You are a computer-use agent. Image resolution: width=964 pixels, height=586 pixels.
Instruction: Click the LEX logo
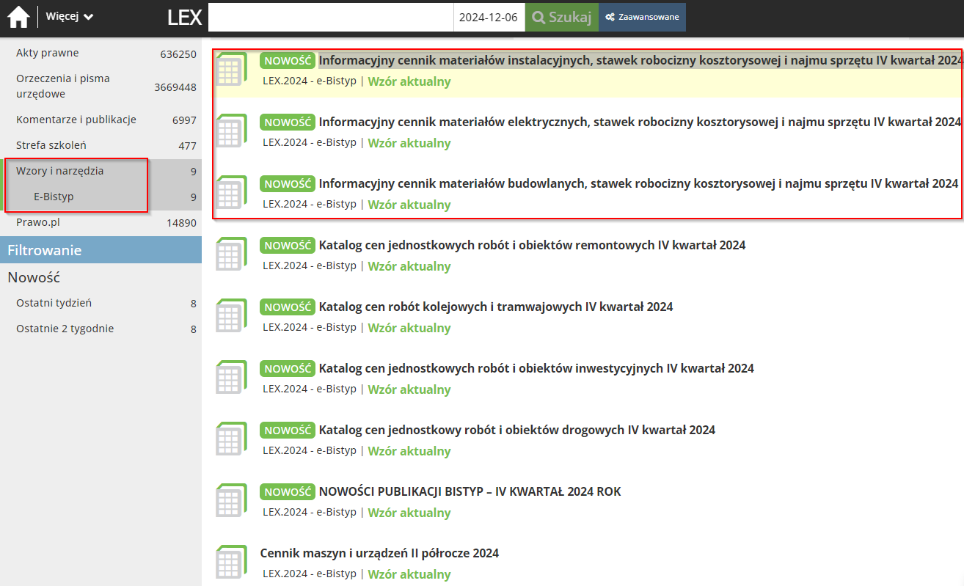coord(184,18)
